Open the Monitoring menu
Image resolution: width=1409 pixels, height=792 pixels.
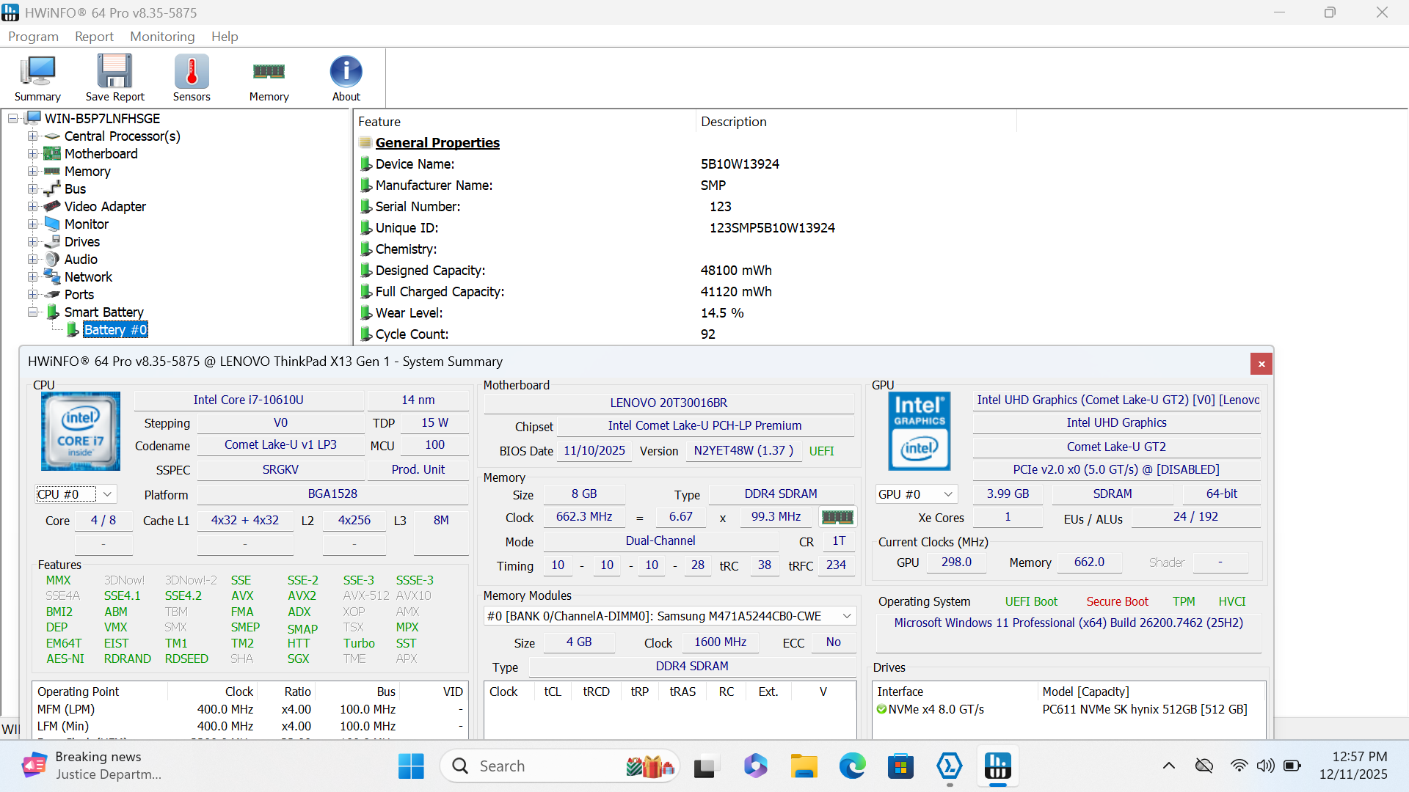click(162, 37)
